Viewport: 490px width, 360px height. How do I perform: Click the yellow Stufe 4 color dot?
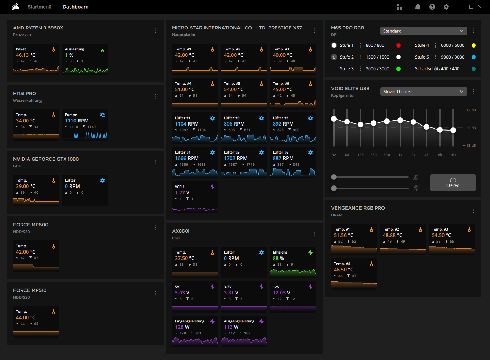[x=474, y=45]
